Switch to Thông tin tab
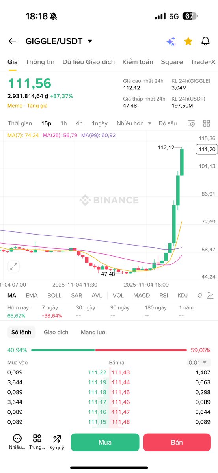218x473 pixels. (x=40, y=62)
